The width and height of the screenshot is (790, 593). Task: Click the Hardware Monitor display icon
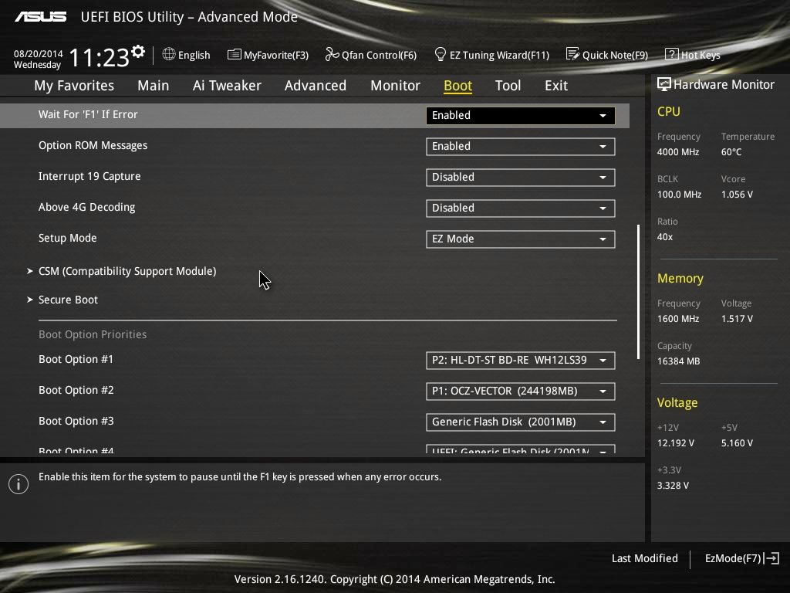pos(664,84)
